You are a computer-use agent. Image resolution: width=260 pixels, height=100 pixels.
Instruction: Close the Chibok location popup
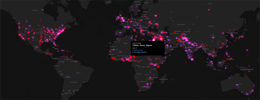tap(165, 41)
